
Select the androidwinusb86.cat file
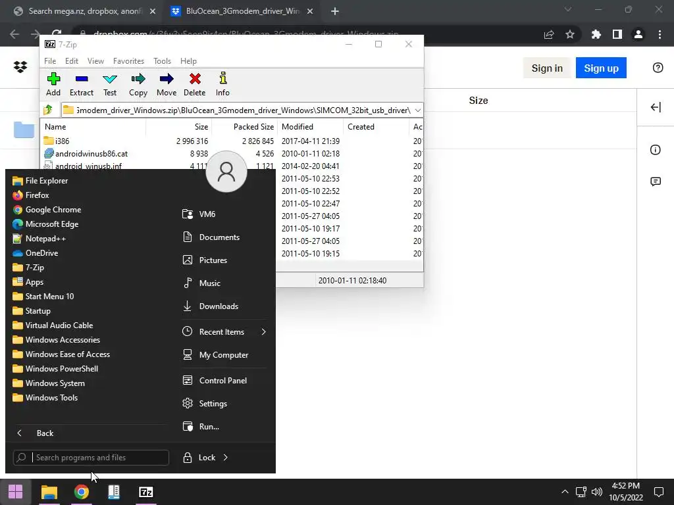tap(91, 153)
